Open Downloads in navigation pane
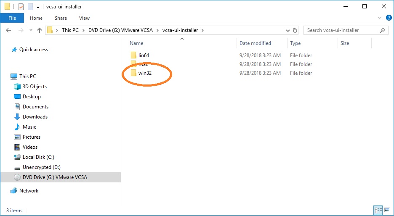 click(35, 117)
